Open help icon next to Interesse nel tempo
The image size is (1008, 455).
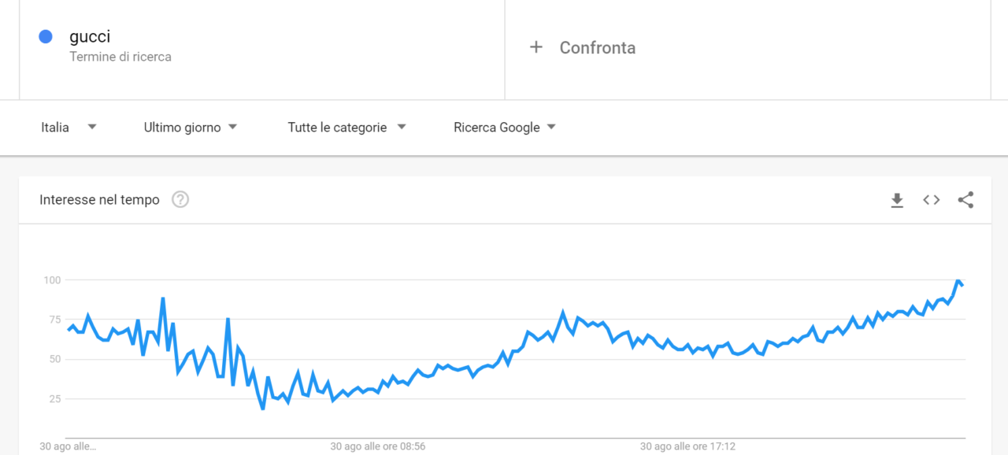[180, 200]
